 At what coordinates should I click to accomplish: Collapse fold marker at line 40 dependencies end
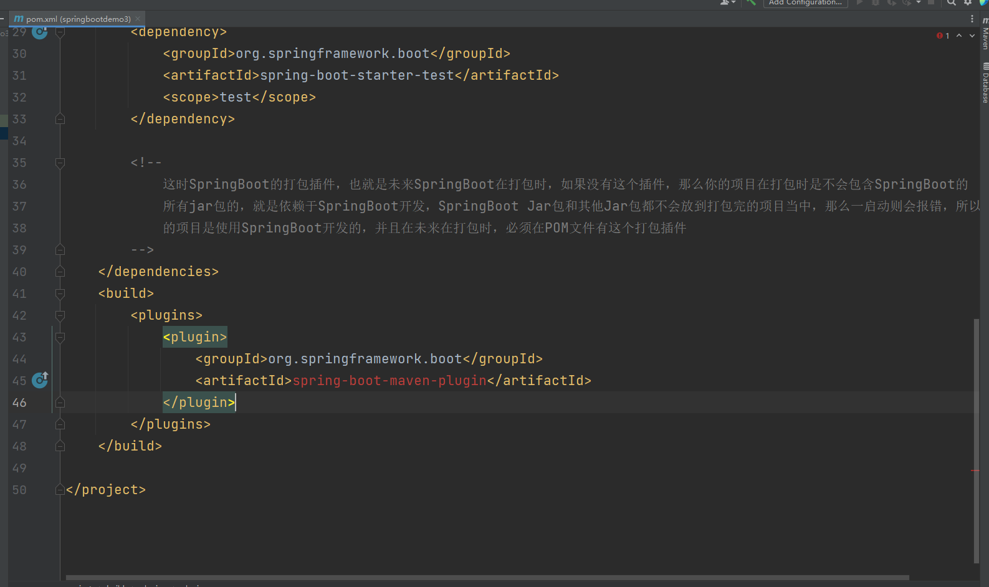(60, 271)
